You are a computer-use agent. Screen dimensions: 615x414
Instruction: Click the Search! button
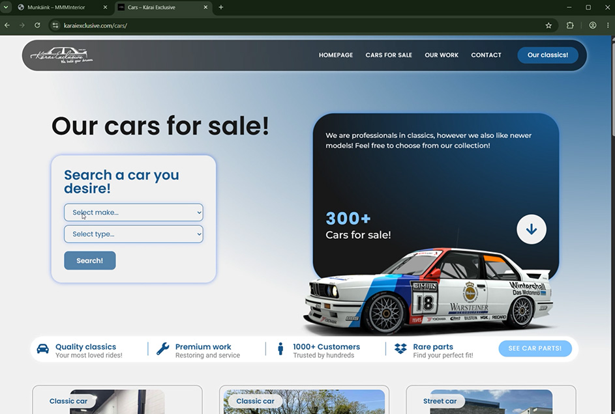click(x=90, y=260)
